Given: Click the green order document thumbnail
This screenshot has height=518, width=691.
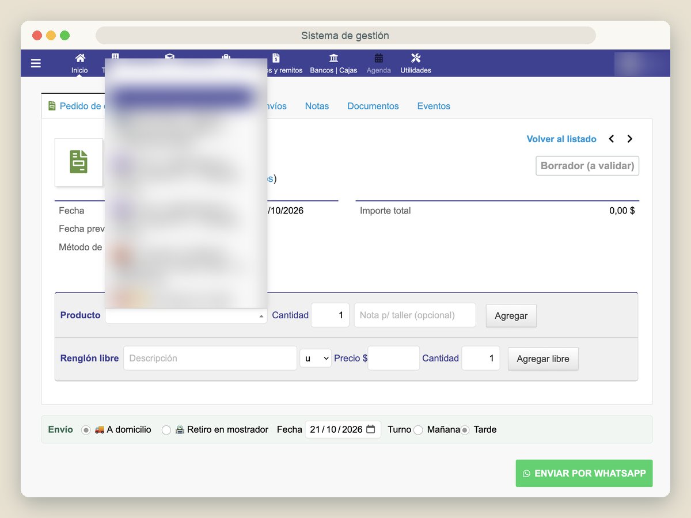Looking at the screenshot, I should click(x=79, y=162).
